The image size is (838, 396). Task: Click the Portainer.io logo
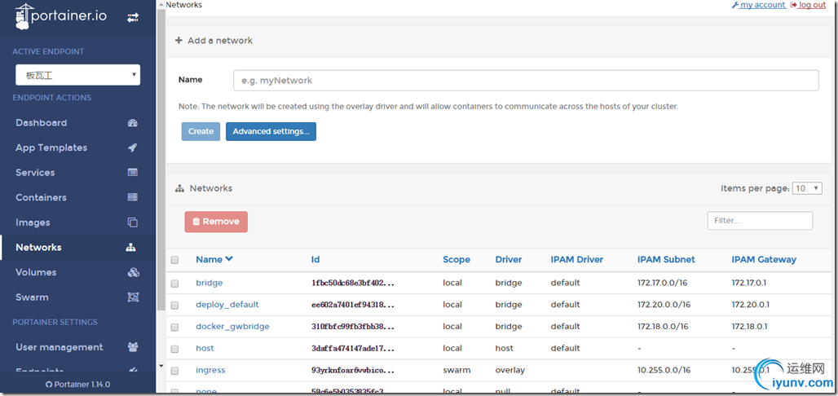61,16
